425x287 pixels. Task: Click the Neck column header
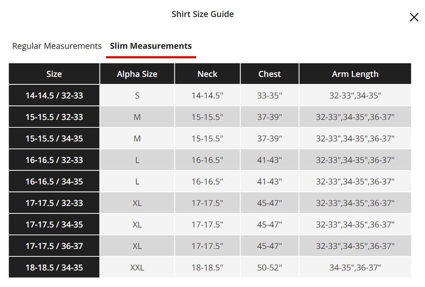coord(208,74)
